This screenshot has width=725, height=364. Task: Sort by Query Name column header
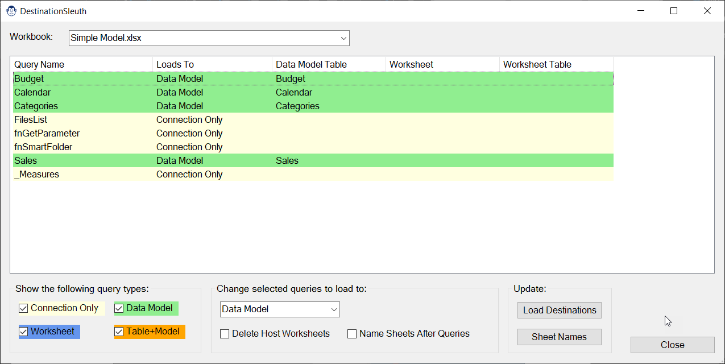[x=81, y=64]
